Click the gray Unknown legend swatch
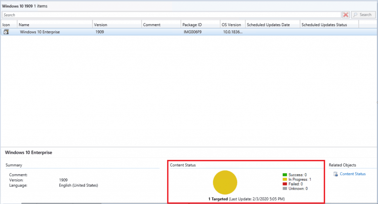378x204 pixels. click(285, 189)
